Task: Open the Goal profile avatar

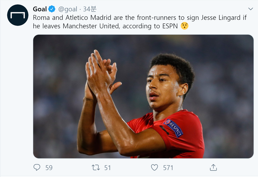Action: click(x=18, y=15)
